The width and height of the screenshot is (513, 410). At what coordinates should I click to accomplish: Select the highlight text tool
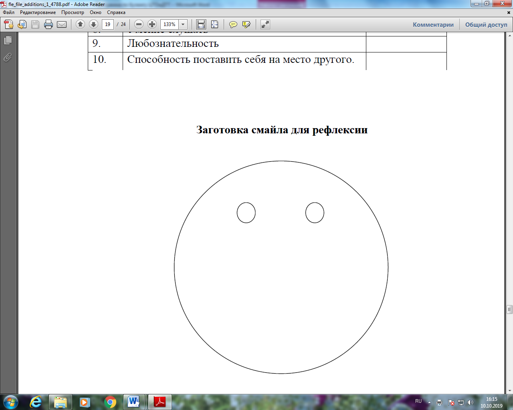click(x=246, y=24)
